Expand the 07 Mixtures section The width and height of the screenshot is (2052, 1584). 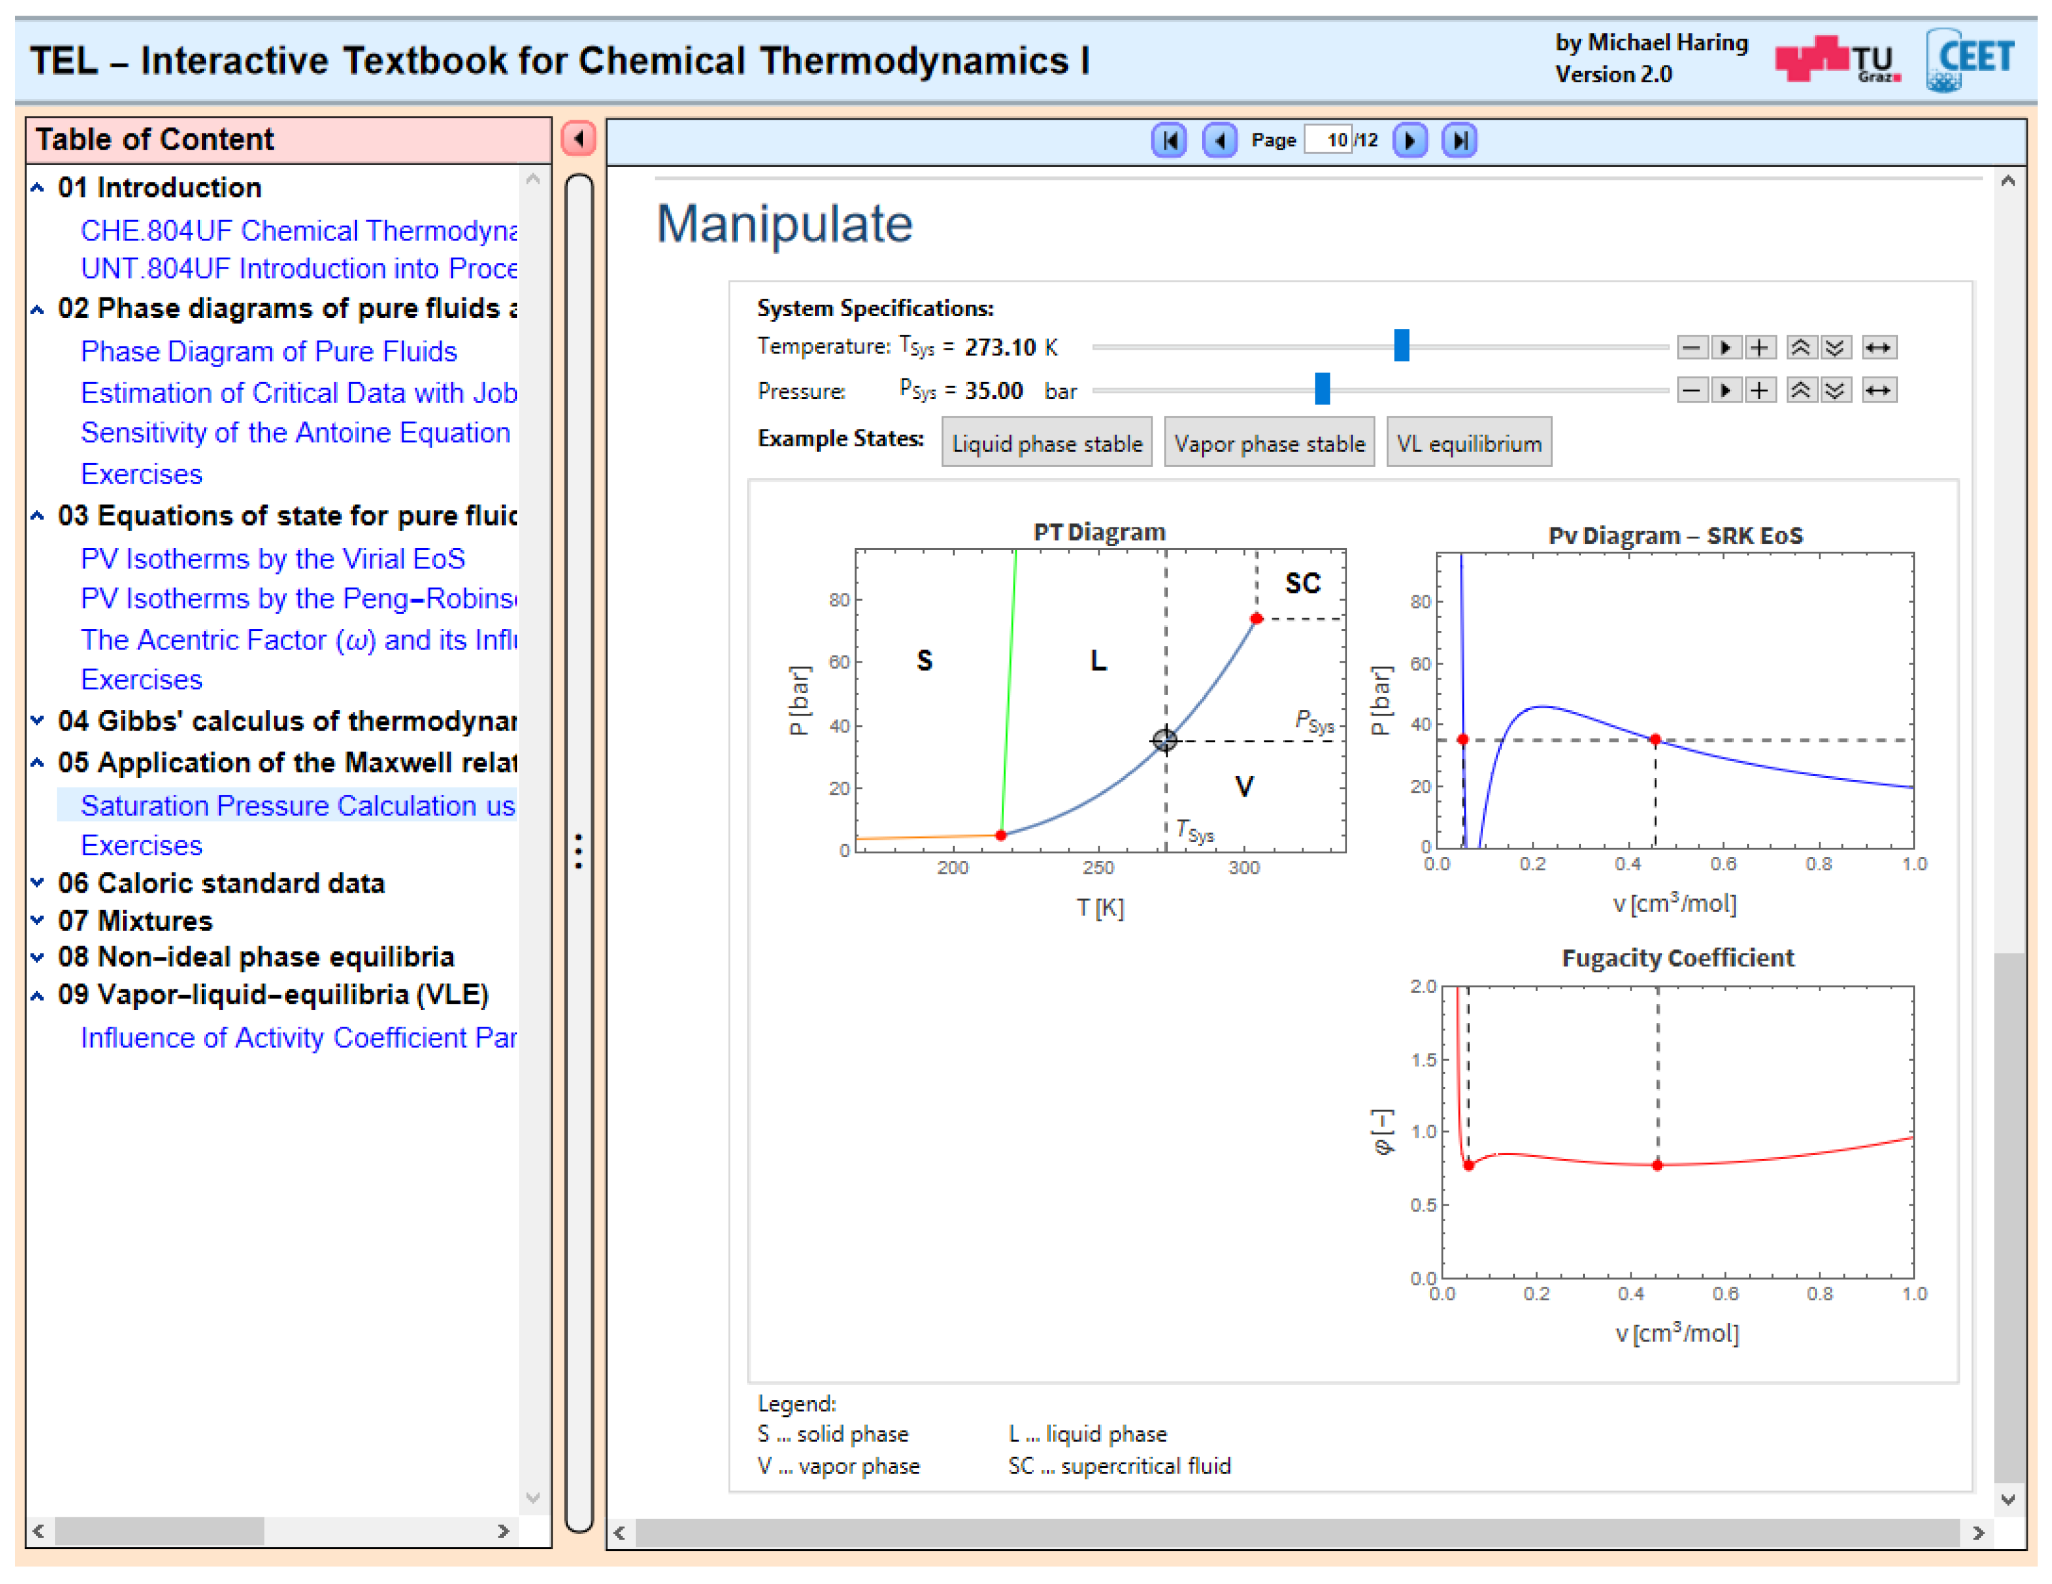[x=37, y=921]
